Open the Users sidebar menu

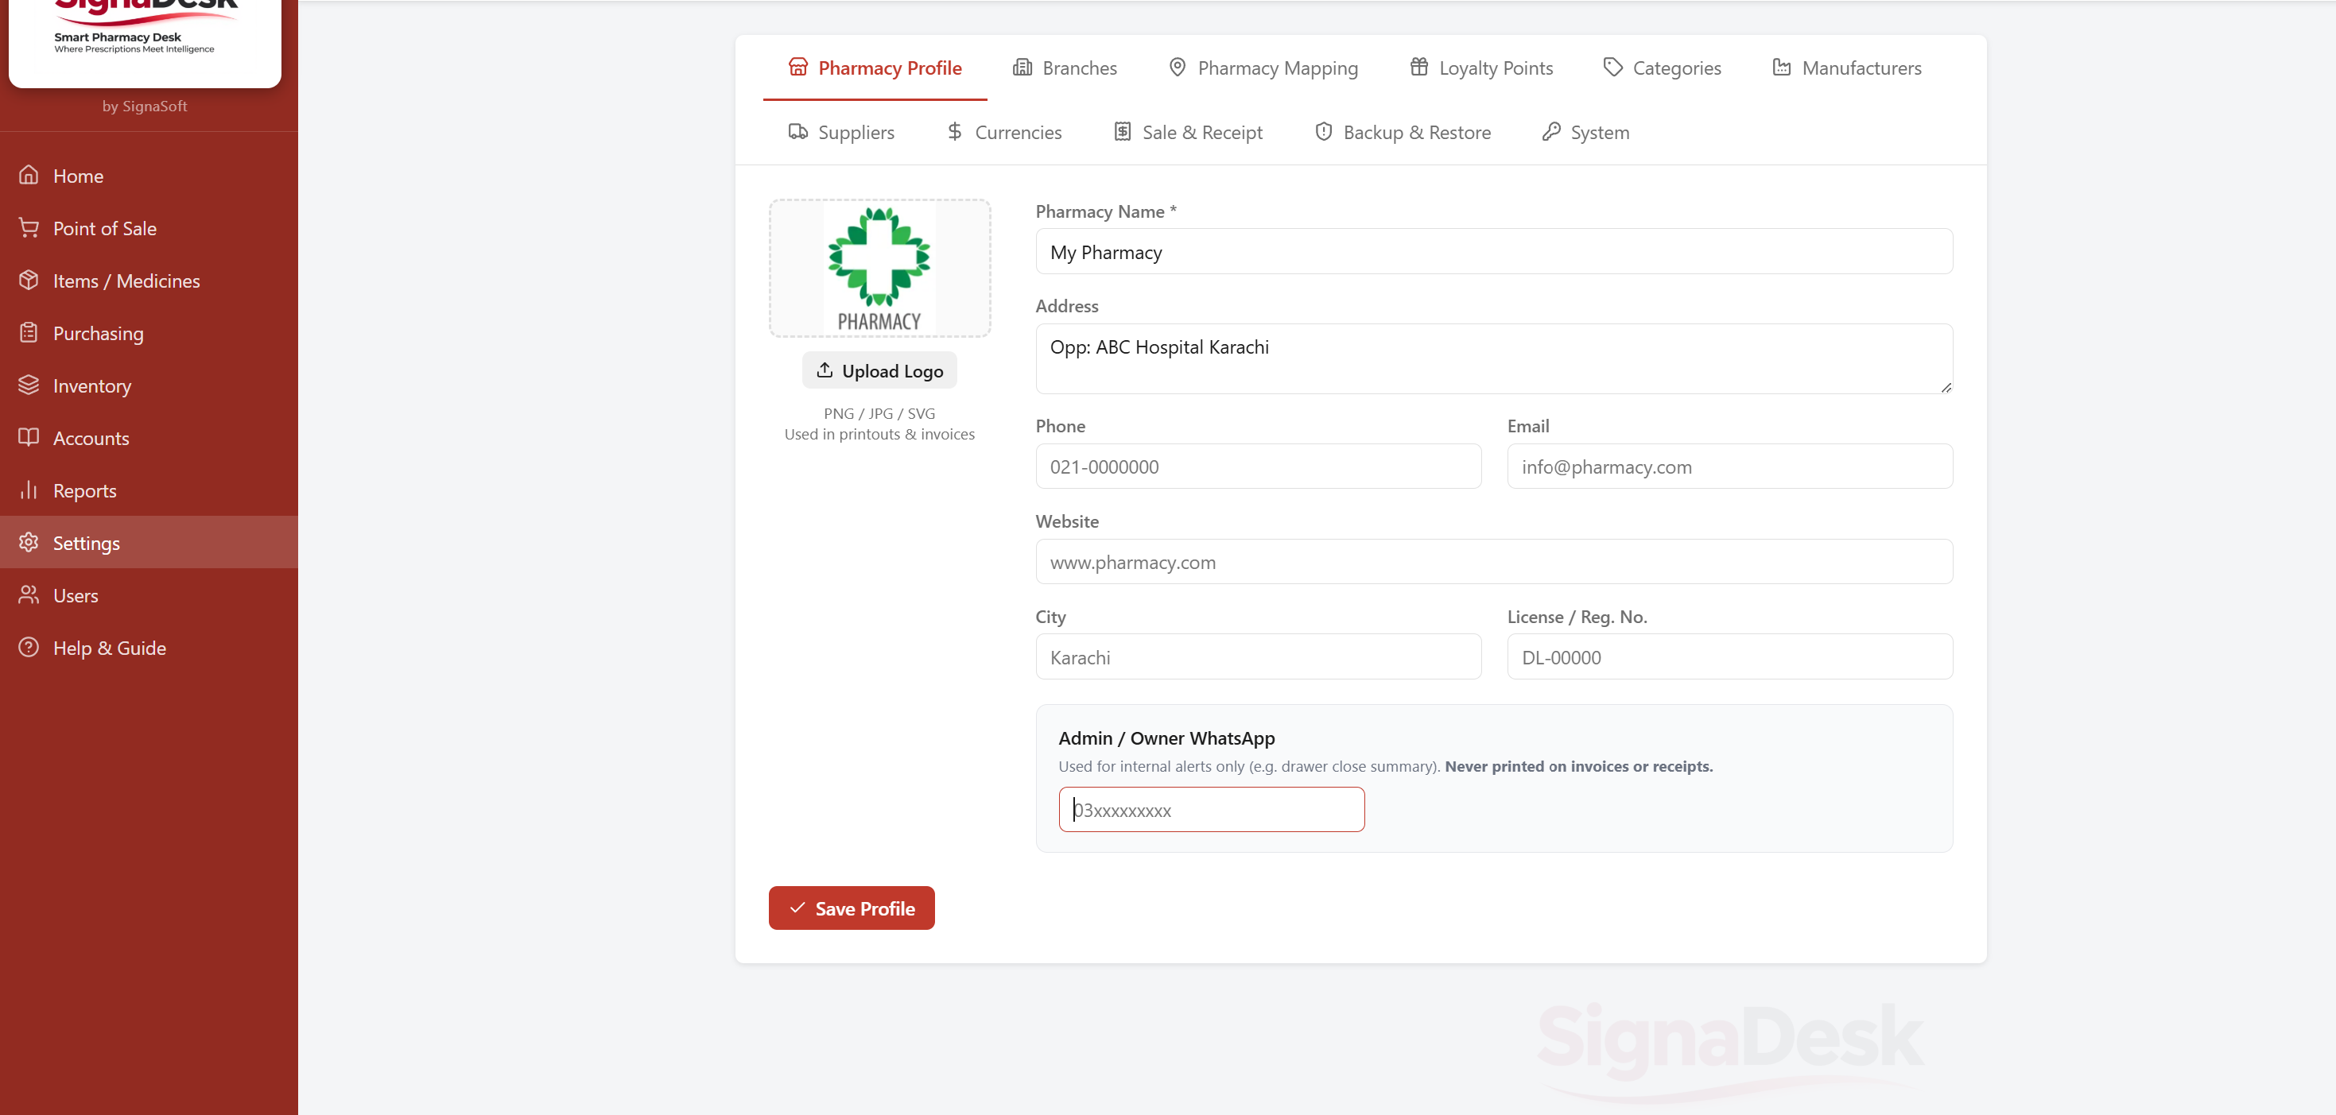tap(76, 595)
